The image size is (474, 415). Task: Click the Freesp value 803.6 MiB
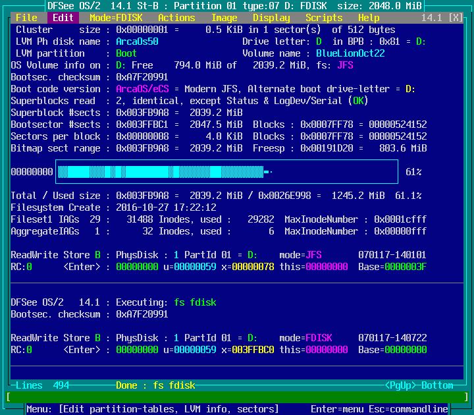coord(403,148)
